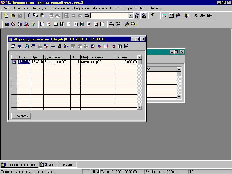Create a new file with the blank page icon
This screenshot has height=174, width=232.
point(6,16)
